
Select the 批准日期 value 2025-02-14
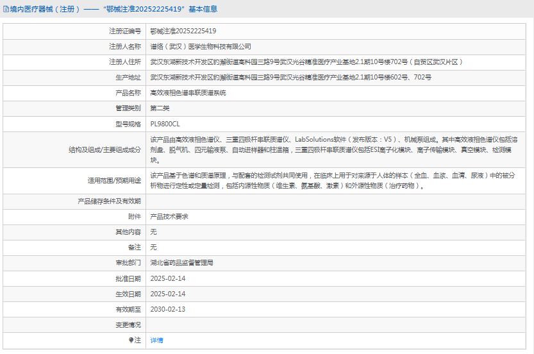[x=168, y=279]
